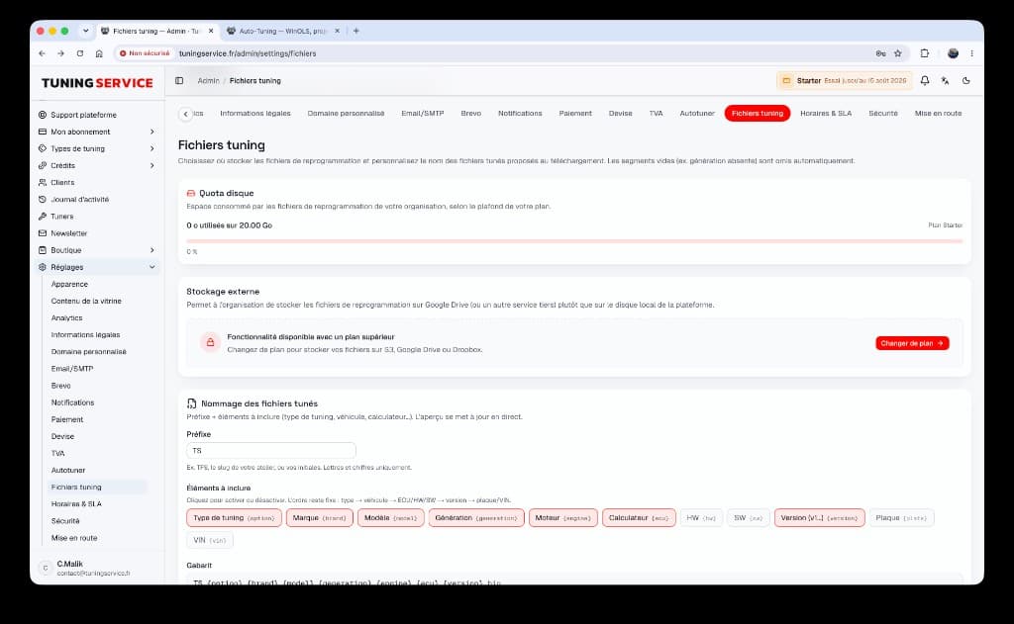
Task: Click the Préfixe input field
Action: coord(271,451)
